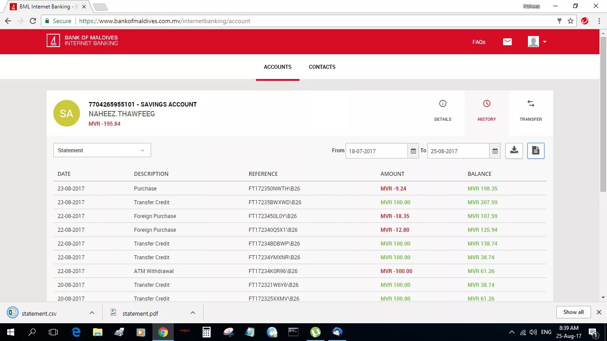Click the amount MVR -9.24
This screenshot has height=341, width=607.
pyautogui.click(x=393, y=189)
